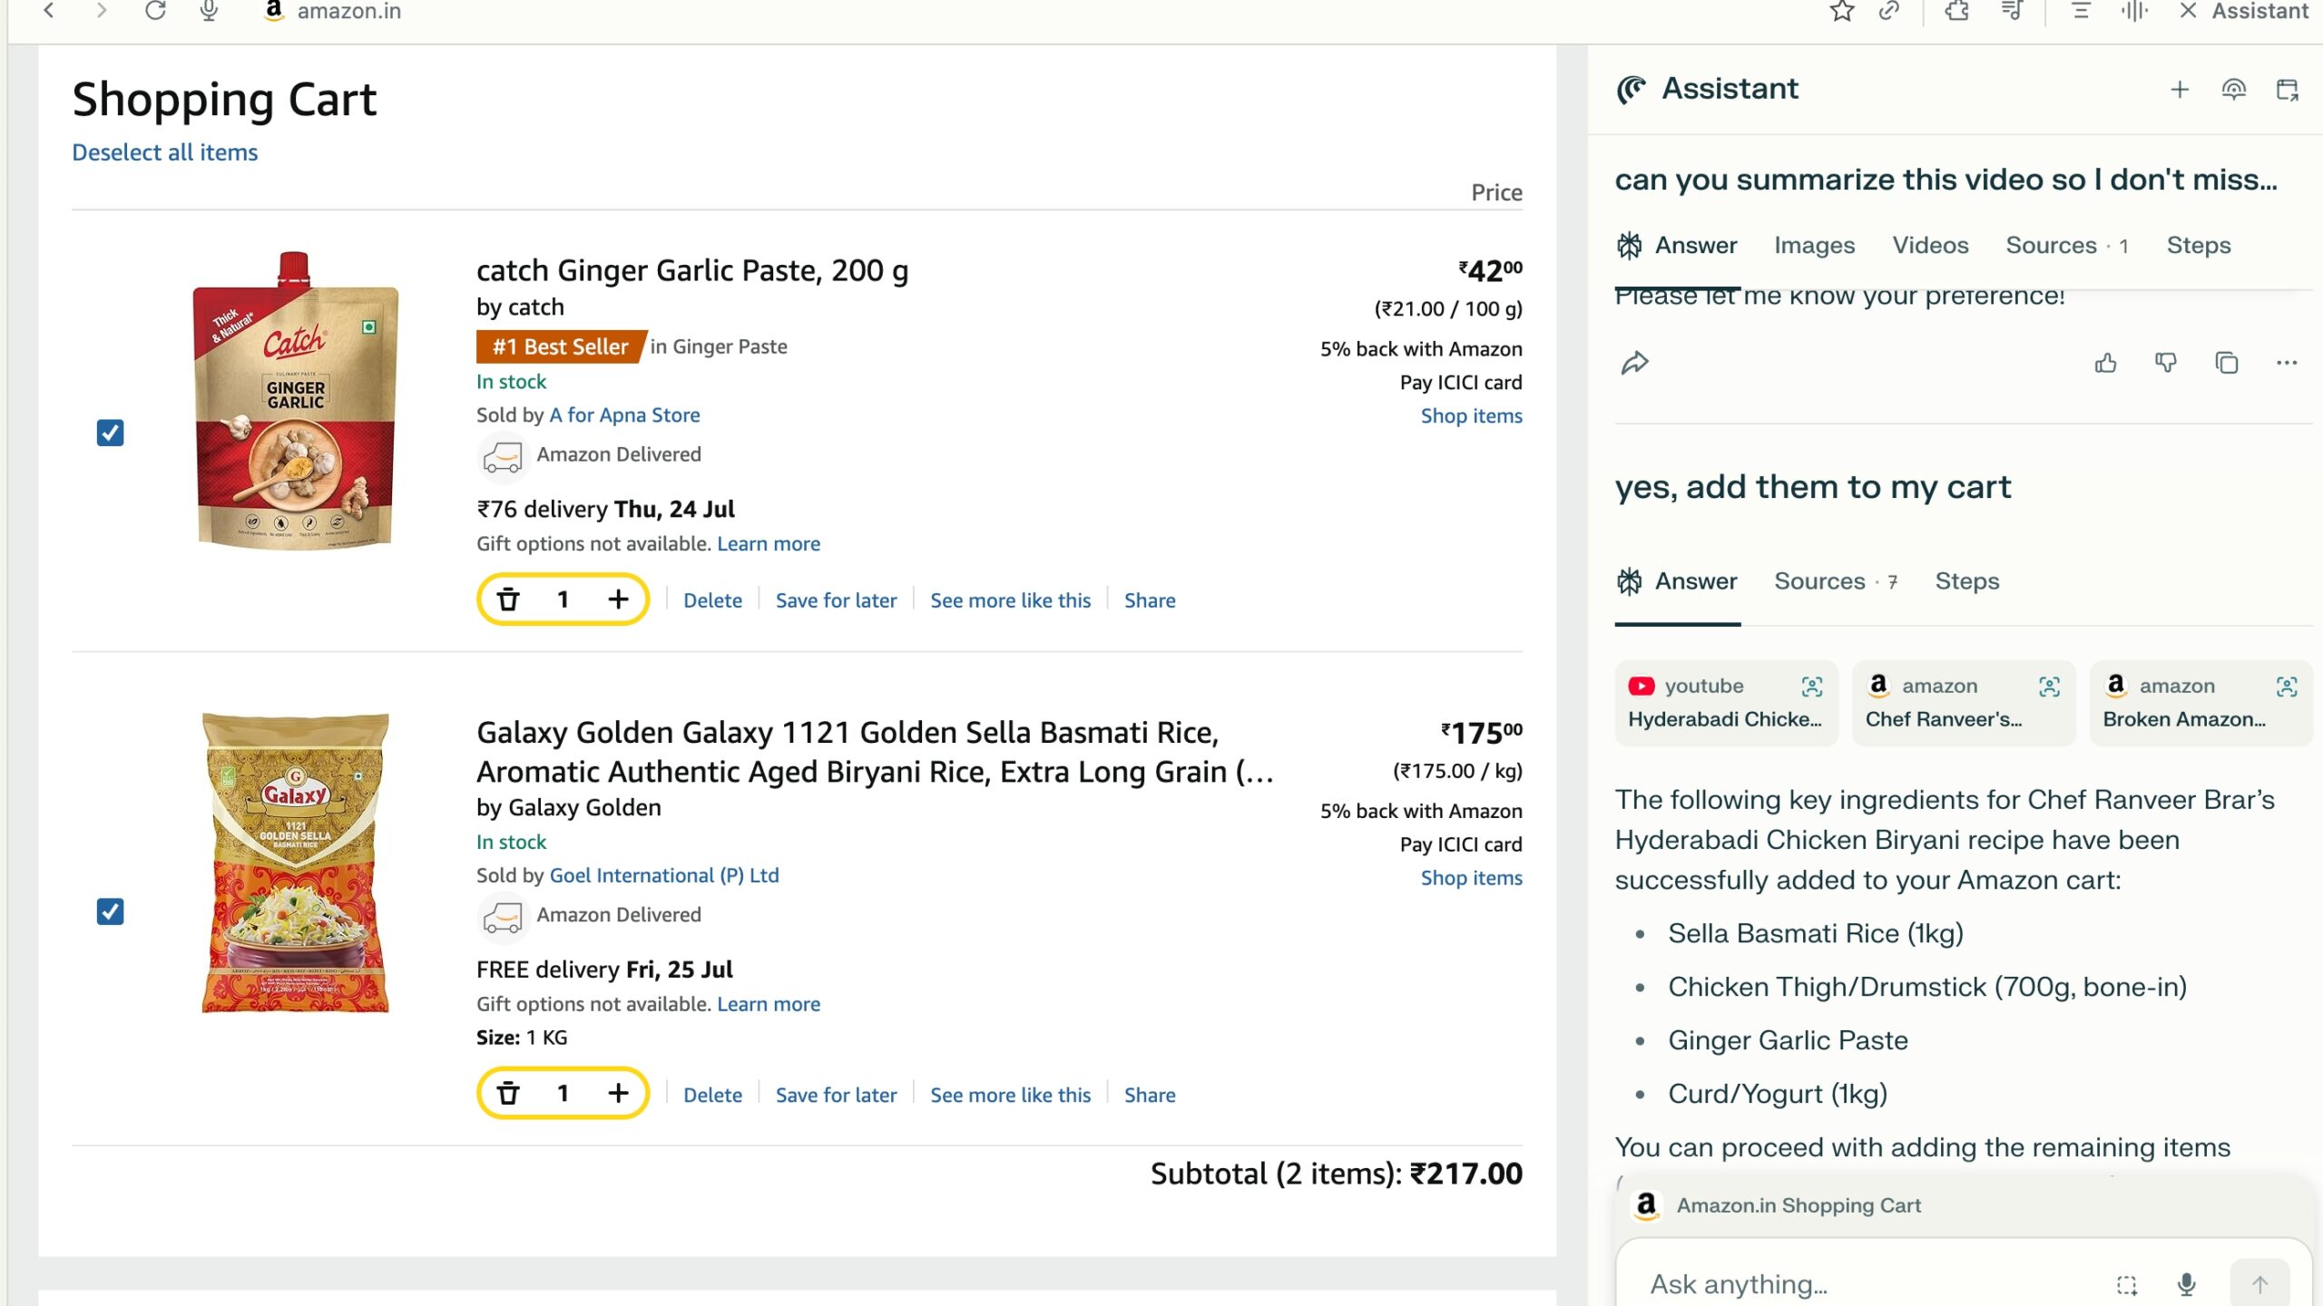Increase Basmati Rice quantity with plus
The height and width of the screenshot is (1306, 2323).
coord(618,1094)
